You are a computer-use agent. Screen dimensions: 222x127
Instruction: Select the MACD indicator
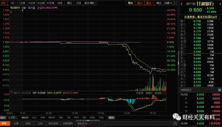tap(25, 118)
